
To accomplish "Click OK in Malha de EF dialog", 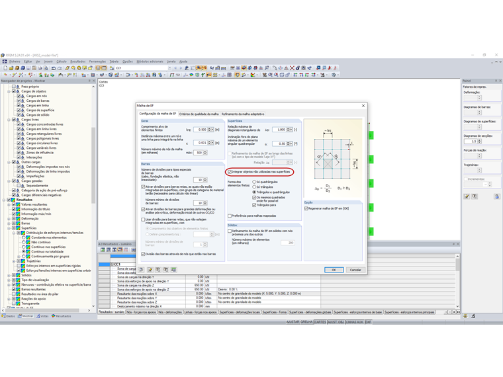I will coord(334,270).
